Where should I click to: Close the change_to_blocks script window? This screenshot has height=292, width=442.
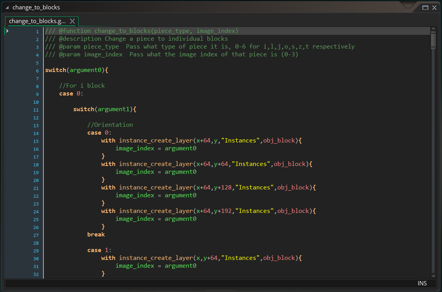click(x=435, y=7)
